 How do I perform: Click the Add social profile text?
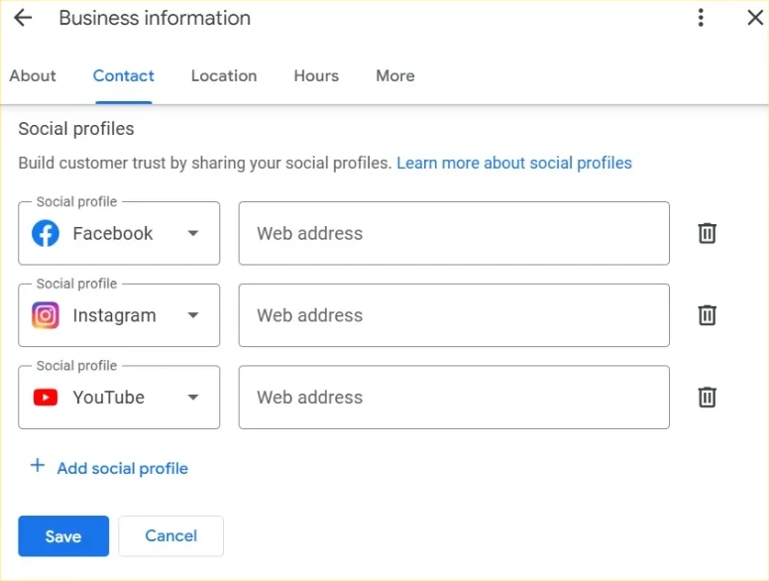tap(123, 469)
